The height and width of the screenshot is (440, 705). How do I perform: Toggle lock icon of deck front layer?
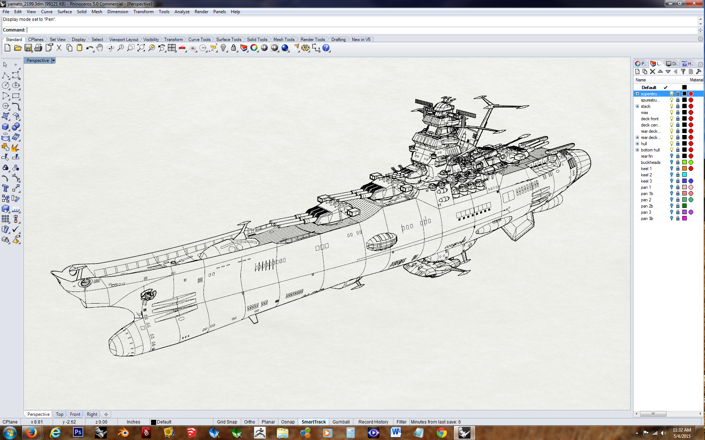(x=678, y=119)
